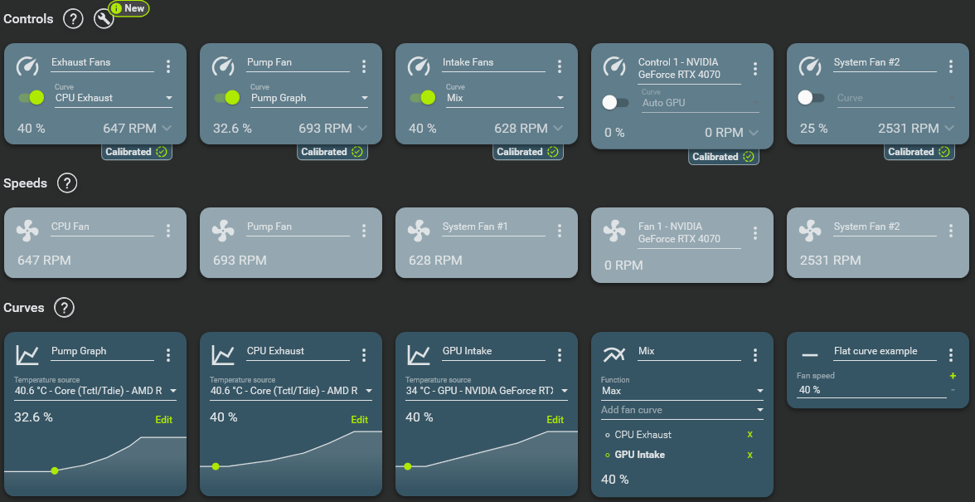Viewport: 975px width, 502px height.
Task: Click the New info badge
Action: [129, 8]
